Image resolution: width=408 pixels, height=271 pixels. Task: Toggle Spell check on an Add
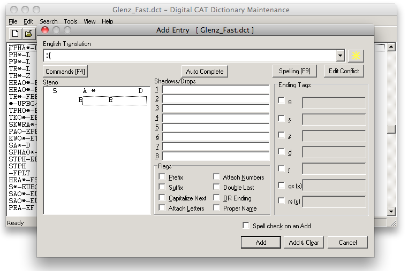(246, 225)
